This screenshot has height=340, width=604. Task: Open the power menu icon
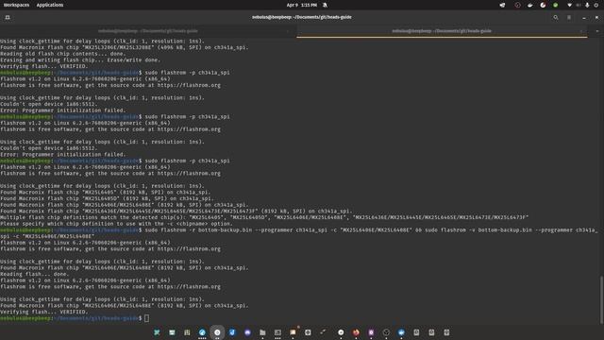596,5
